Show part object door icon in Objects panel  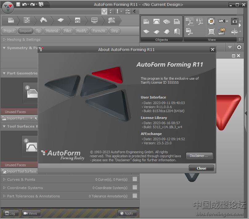pyautogui.click(x=146, y=21)
